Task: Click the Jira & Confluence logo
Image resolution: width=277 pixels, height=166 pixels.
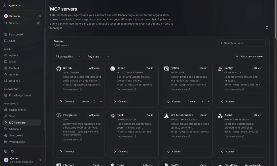Action: point(166,116)
